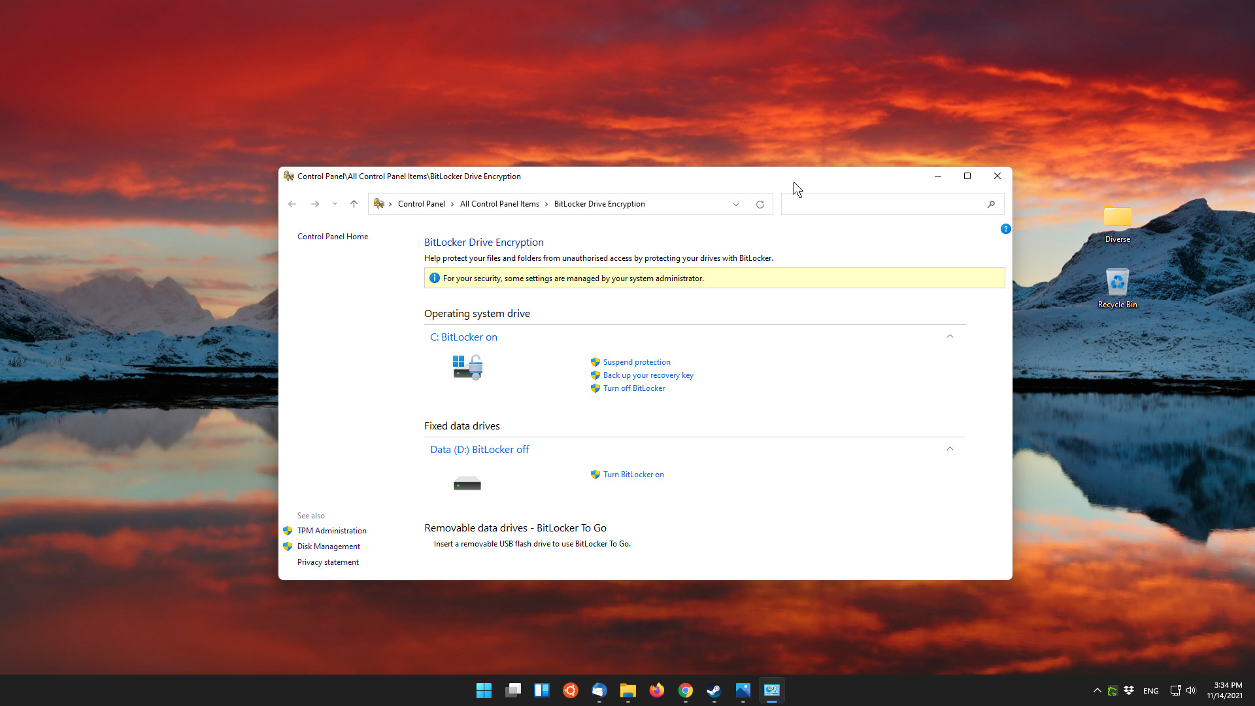Viewport: 1255px width, 706px height.
Task: Click the title bar Control Panel icon
Action: (289, 176)
